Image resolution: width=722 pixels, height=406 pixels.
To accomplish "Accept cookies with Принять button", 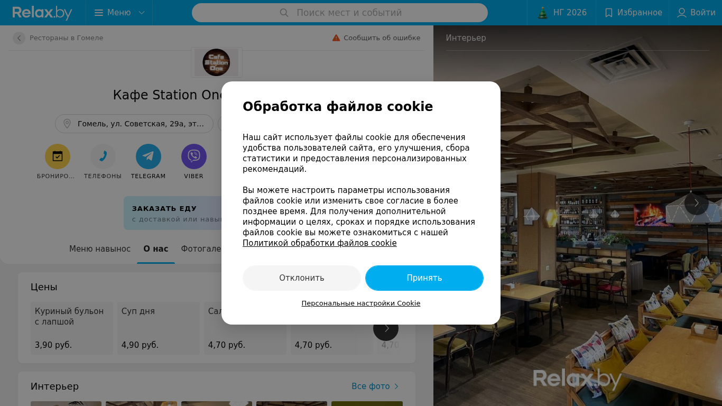I will pyautogui.click(x=424, y=278).
